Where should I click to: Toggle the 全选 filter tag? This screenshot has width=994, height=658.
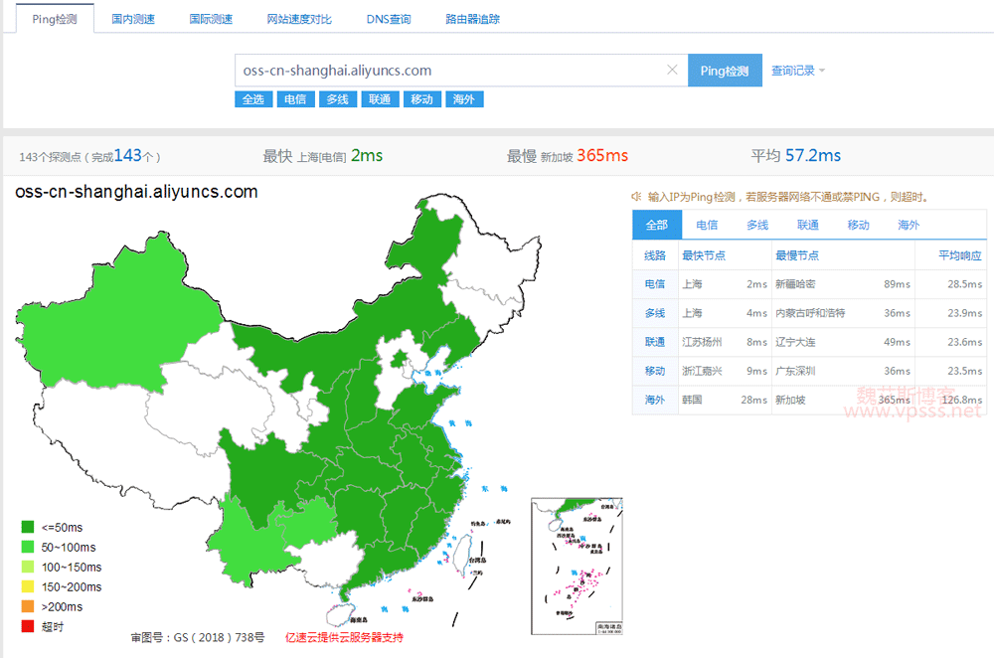(x=252, y=99)
